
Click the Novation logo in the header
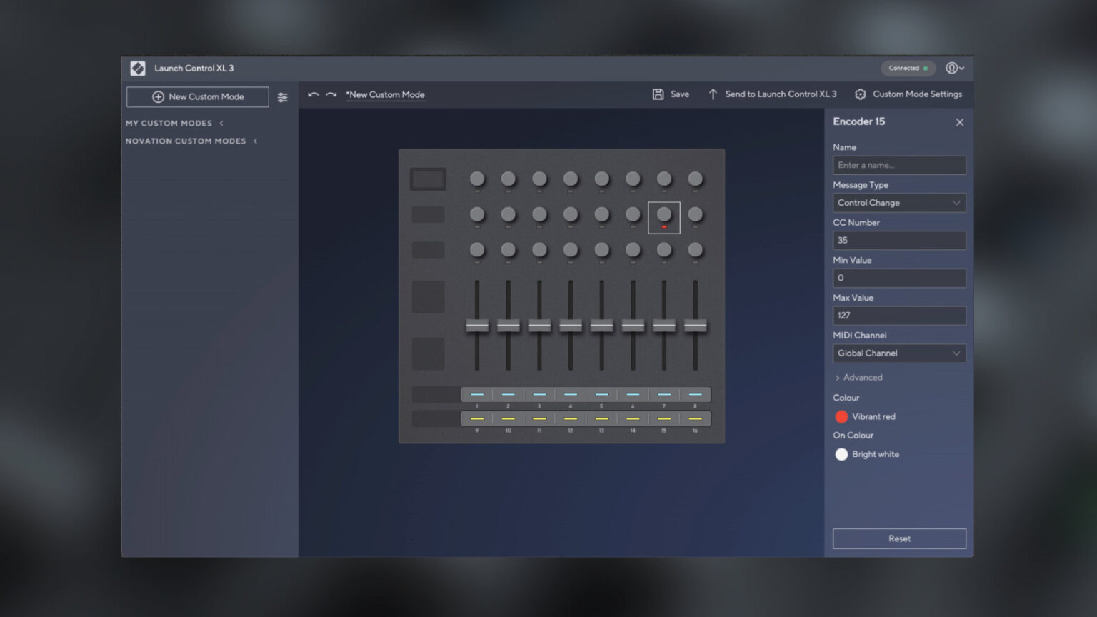138,68
